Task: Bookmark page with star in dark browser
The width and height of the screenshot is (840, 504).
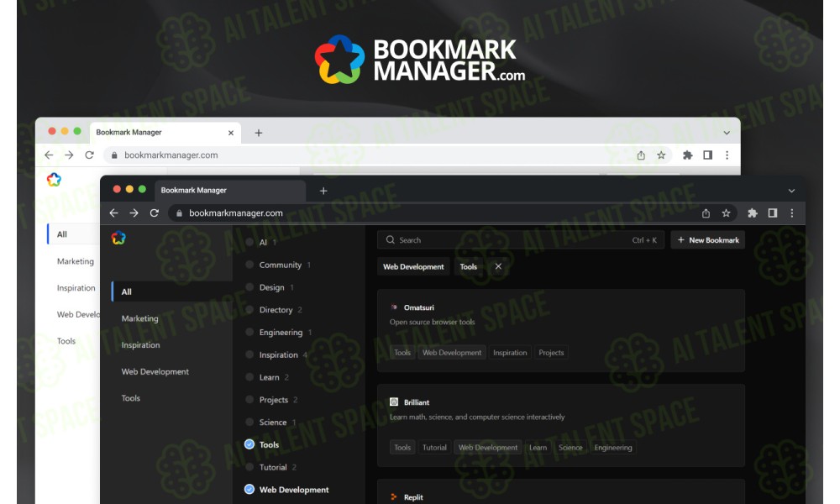Action: pos(726,213)
